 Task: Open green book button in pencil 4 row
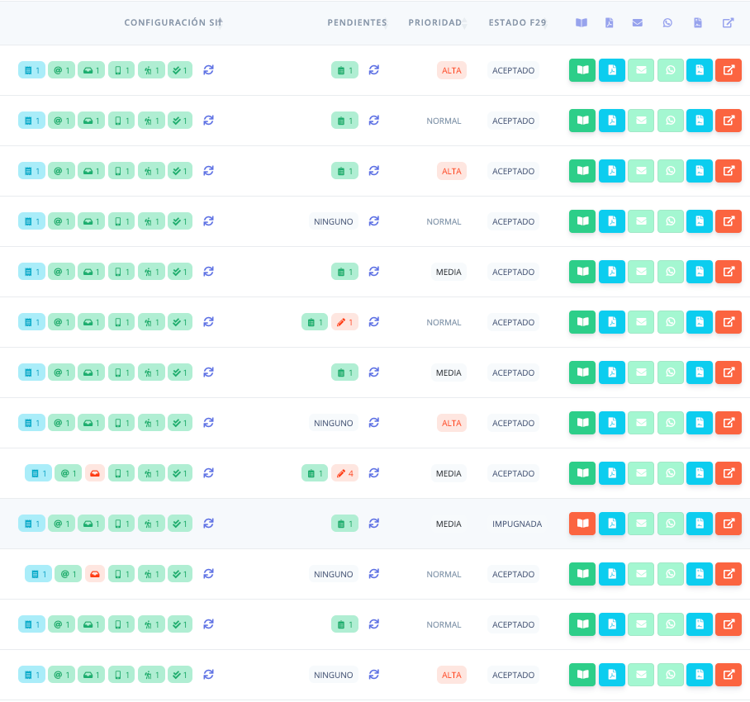[x=582, y=473]
